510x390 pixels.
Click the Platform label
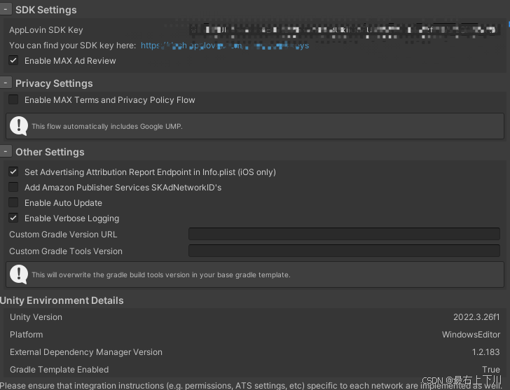point(27,335)
